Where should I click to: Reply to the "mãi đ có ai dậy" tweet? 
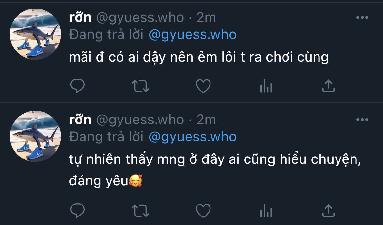pyautogui.click(x=78, y=86)
